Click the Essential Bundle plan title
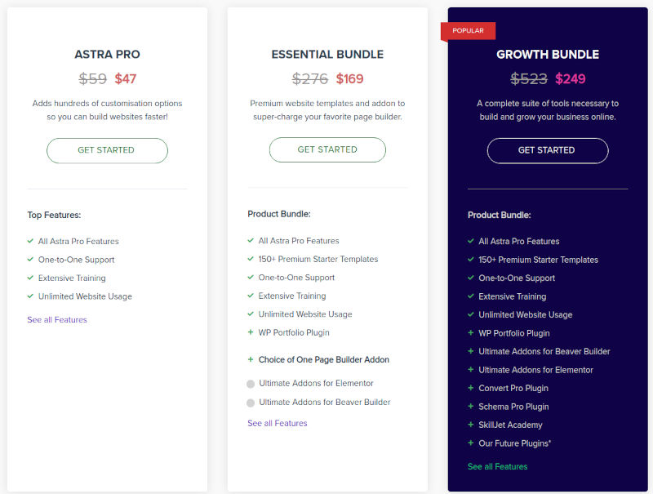This screenshot has height=494, width=653. (x=327, y=55)
